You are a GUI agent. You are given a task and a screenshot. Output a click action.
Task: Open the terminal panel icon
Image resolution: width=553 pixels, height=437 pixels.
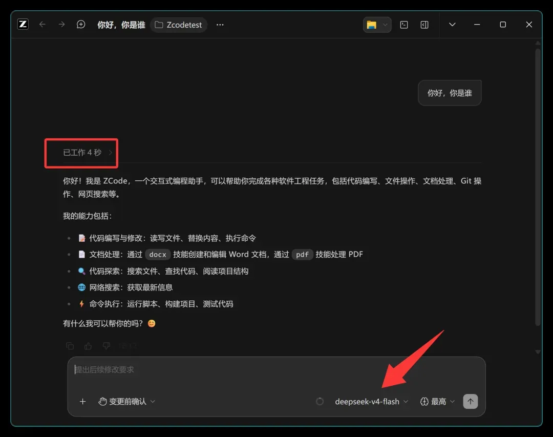click(404, 25)
